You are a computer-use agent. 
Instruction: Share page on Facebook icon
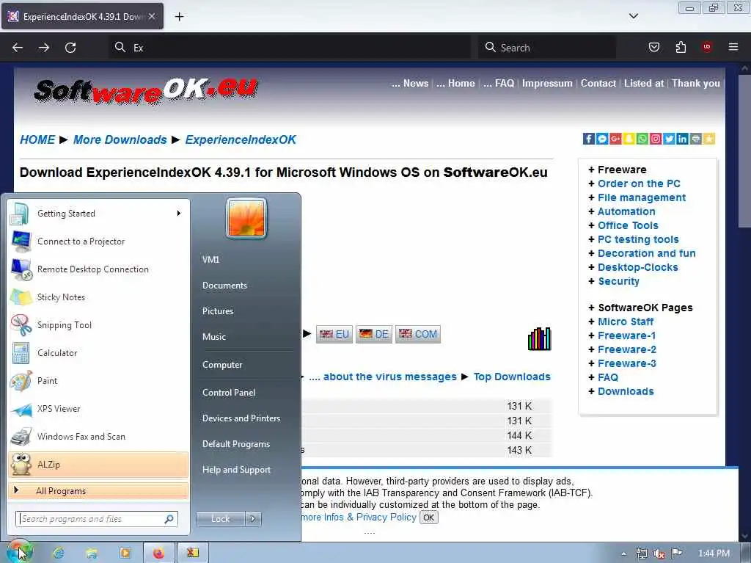[x=589, y=139]
